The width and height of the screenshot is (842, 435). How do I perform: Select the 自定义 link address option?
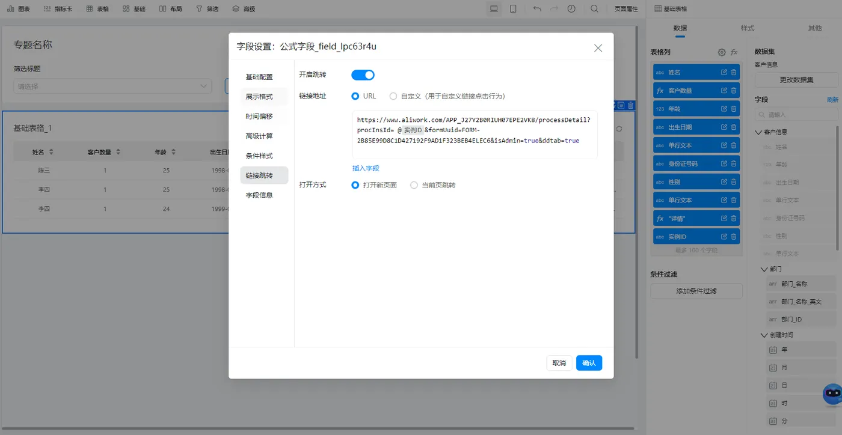(x=447, y=96)
